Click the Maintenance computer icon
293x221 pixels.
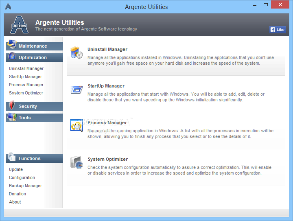coord(12,44)
